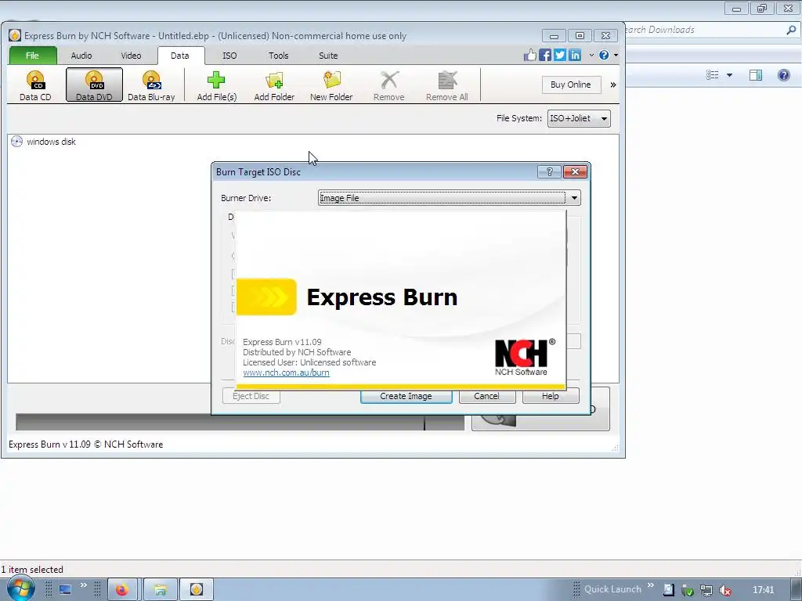Expand Quick Launch overflow chevron on taskbar
The width and height of the screenshot is (802, 601).
coord(651,585)
